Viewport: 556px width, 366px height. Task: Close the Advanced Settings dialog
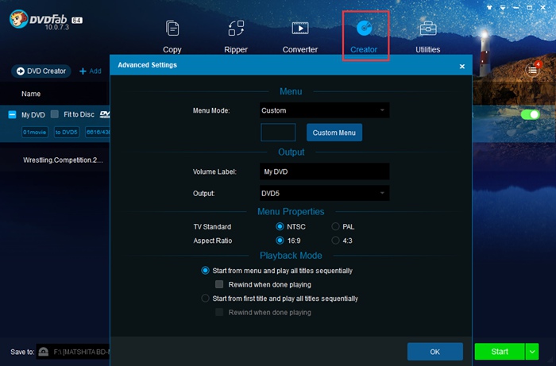click(462, 66)
